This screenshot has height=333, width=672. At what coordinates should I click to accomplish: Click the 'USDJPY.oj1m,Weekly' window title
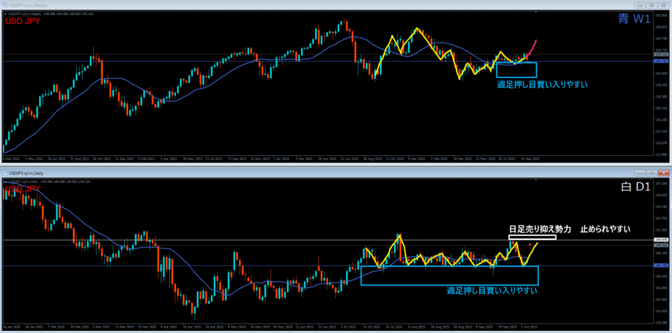pyautogui.click(x=28, y=5)
